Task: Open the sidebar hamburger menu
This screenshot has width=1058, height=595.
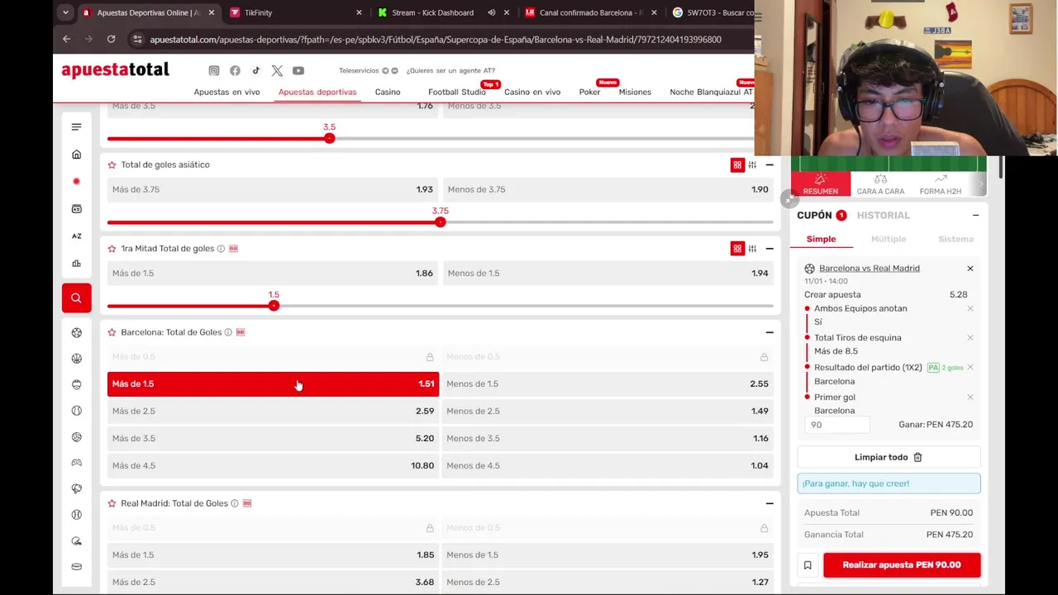Action: click(x=76, y=126)
